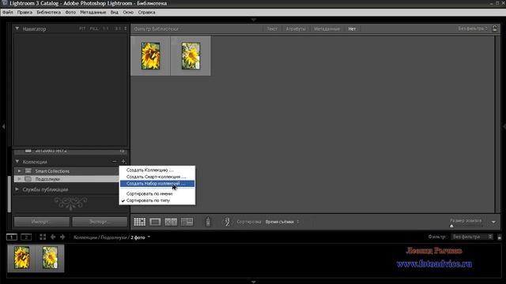The image size is (506, 284).
Task: Select Текст library filter tab
Action: (272, 28)
